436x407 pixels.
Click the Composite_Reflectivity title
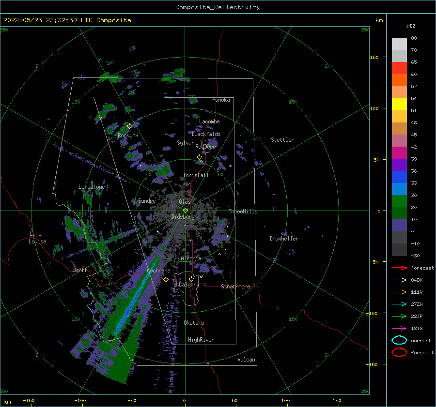(x=218, y=7)
